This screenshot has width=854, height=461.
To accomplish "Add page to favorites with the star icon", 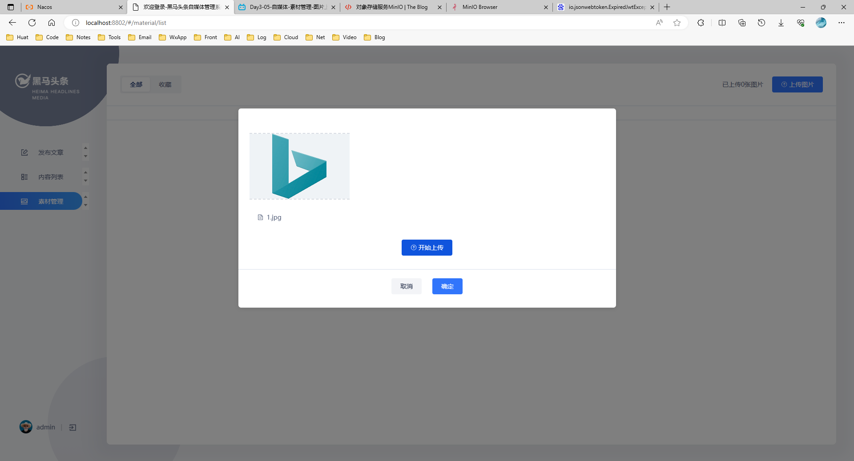I will click(x=677, y=23).
